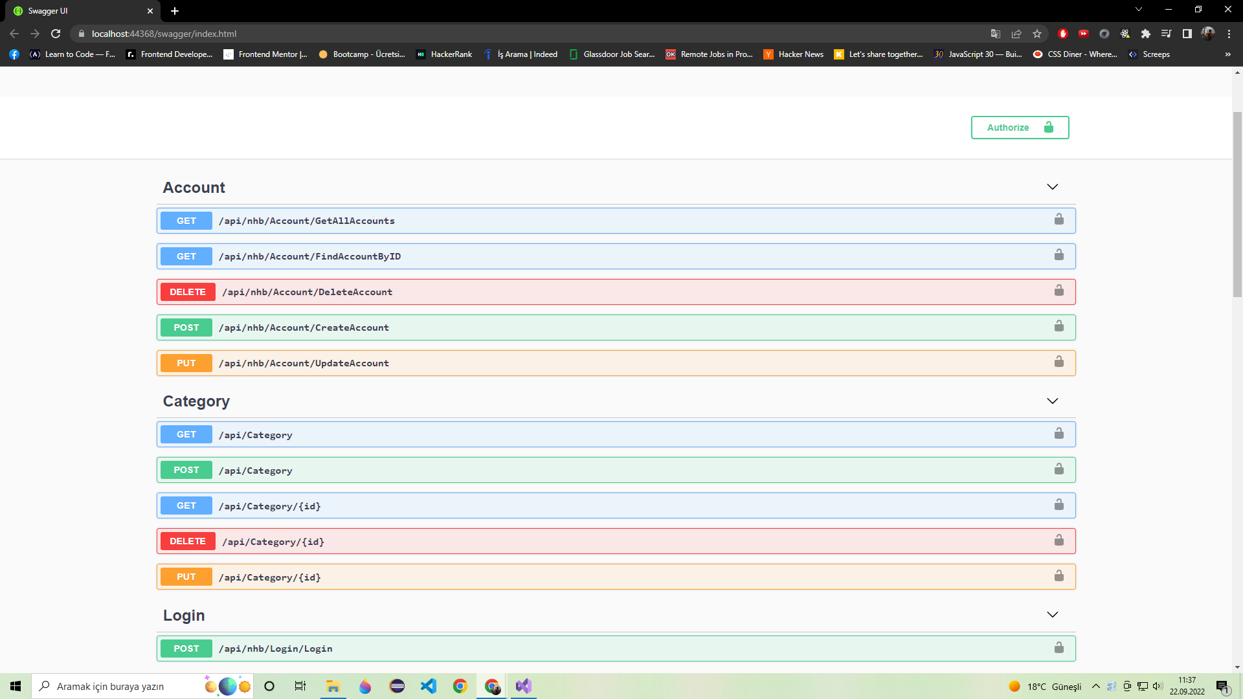Click the bookmark star in the address bar
Viewport: 1243px width, 699px height.
pyautogui.click(x=1036, y=34)
